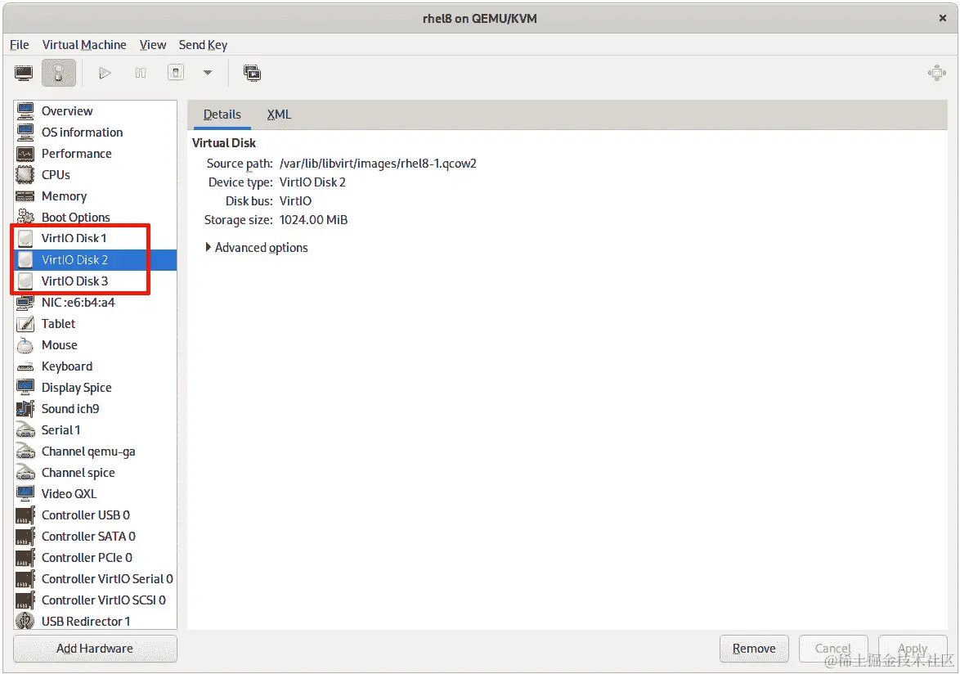Start the virtual machine with play icon
Screen dimensions: 960x674
point(105,74)
